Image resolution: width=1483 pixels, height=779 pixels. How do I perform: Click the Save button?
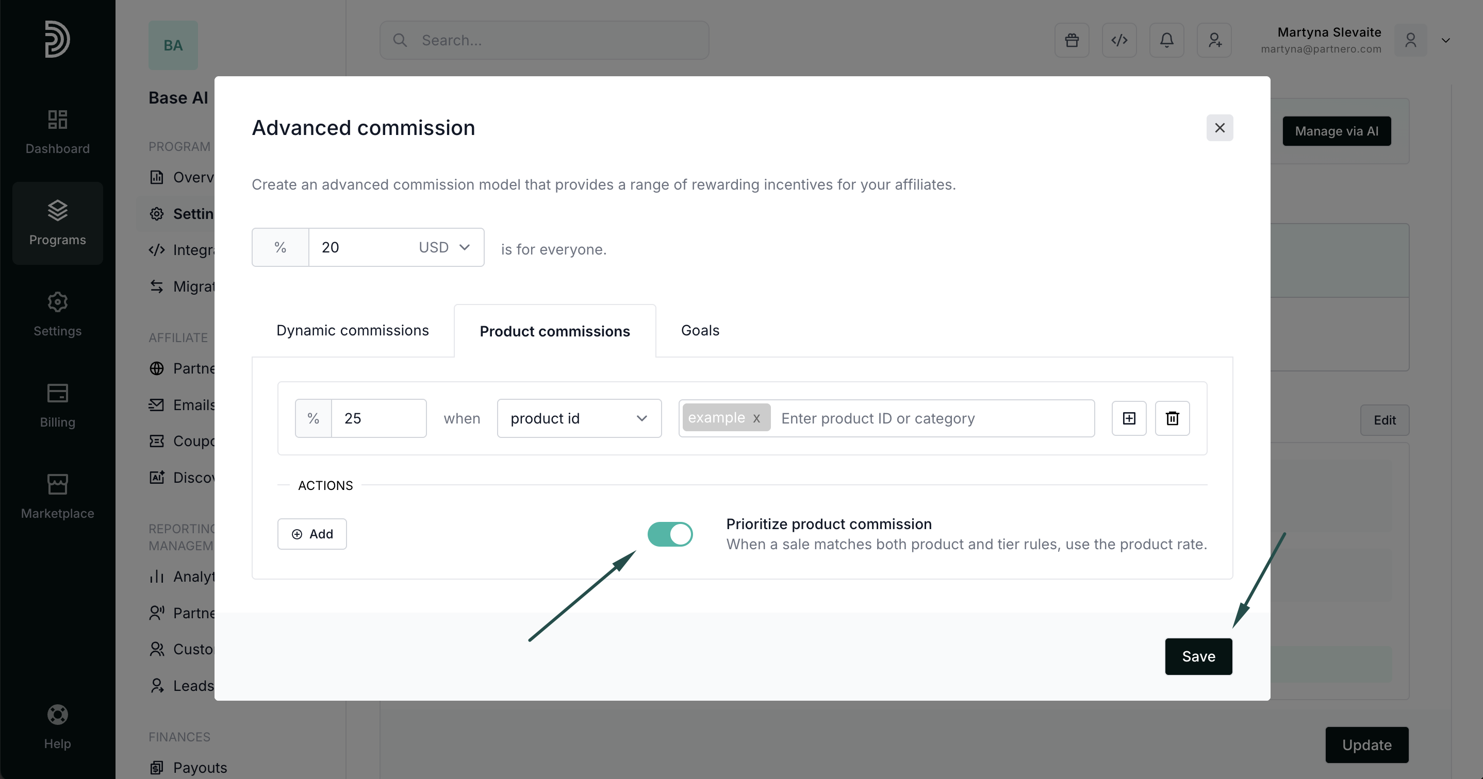[x=1198, y=656]
